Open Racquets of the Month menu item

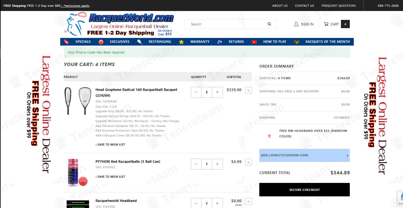click(x=327, y=42)
